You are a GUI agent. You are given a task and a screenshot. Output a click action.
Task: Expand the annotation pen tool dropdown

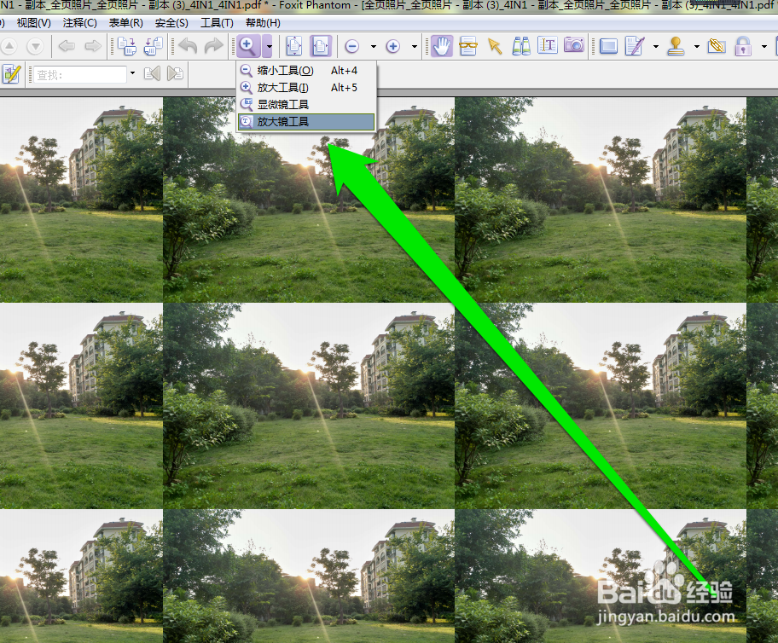pos(656,47)
